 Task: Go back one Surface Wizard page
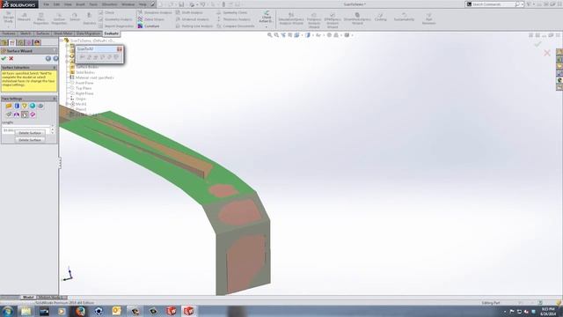tap(48, 59)
